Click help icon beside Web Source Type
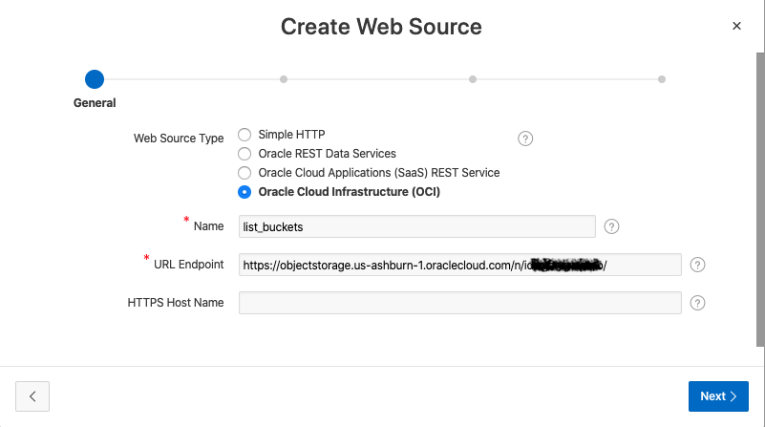Screen dimensions: 765x427 point(525,139)
